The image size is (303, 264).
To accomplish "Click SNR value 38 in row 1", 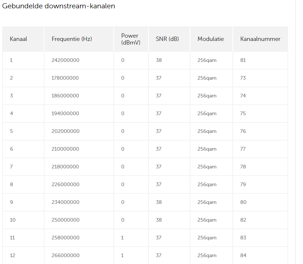I will point(159,60).
